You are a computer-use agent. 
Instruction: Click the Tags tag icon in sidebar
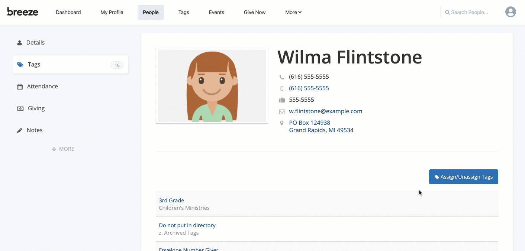click(x=20, y=65)
